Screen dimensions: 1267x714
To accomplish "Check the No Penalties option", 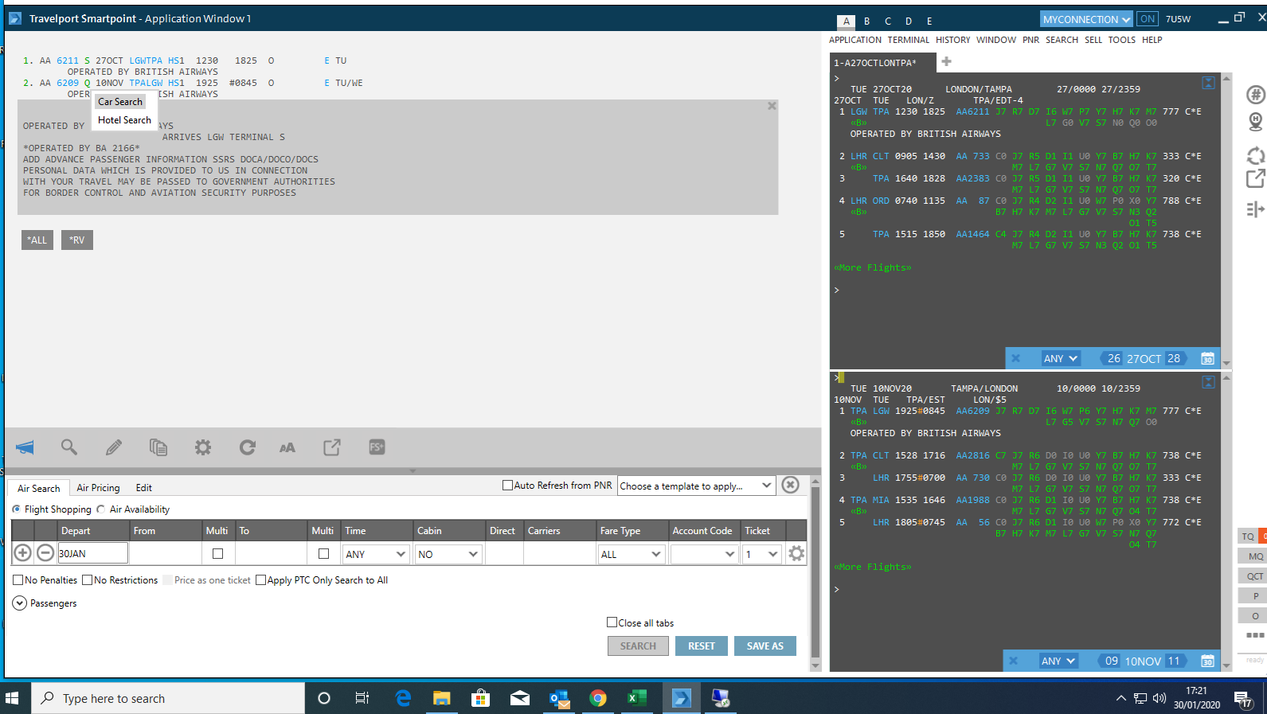I will click(x=18, y=580).
